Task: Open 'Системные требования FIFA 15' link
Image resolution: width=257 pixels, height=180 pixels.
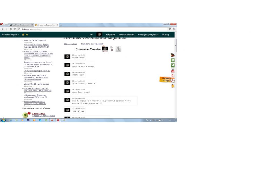Action: (x=35, y=96)
